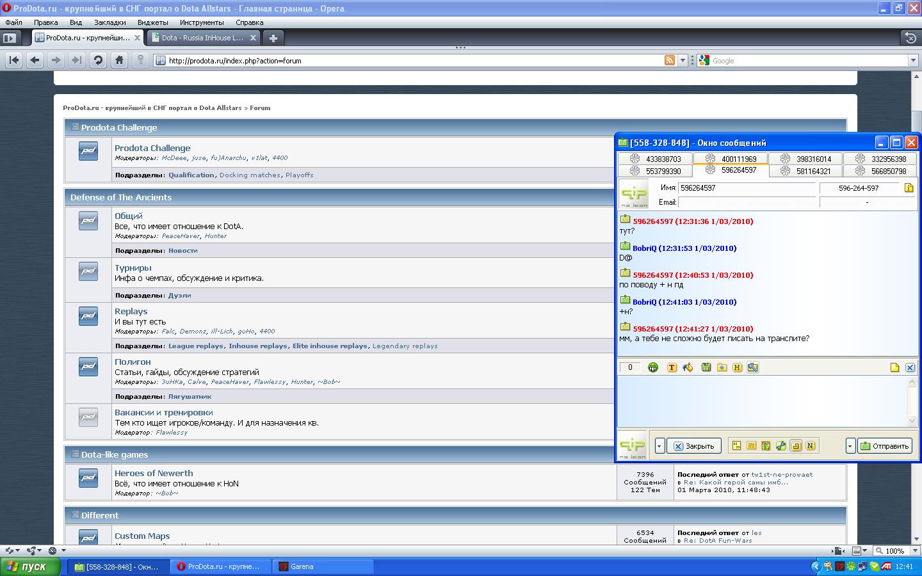The width and height of the screenshot is (922, 576).
Task: Click the Закрыть button
Action: pyautogui.click(x=694, y=446)
